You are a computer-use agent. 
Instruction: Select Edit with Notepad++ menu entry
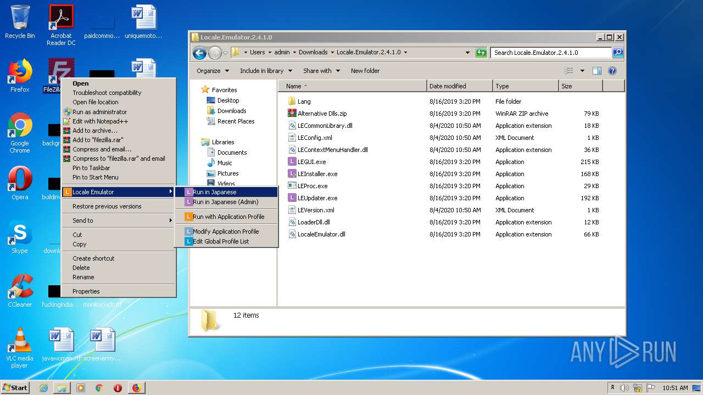118,121
